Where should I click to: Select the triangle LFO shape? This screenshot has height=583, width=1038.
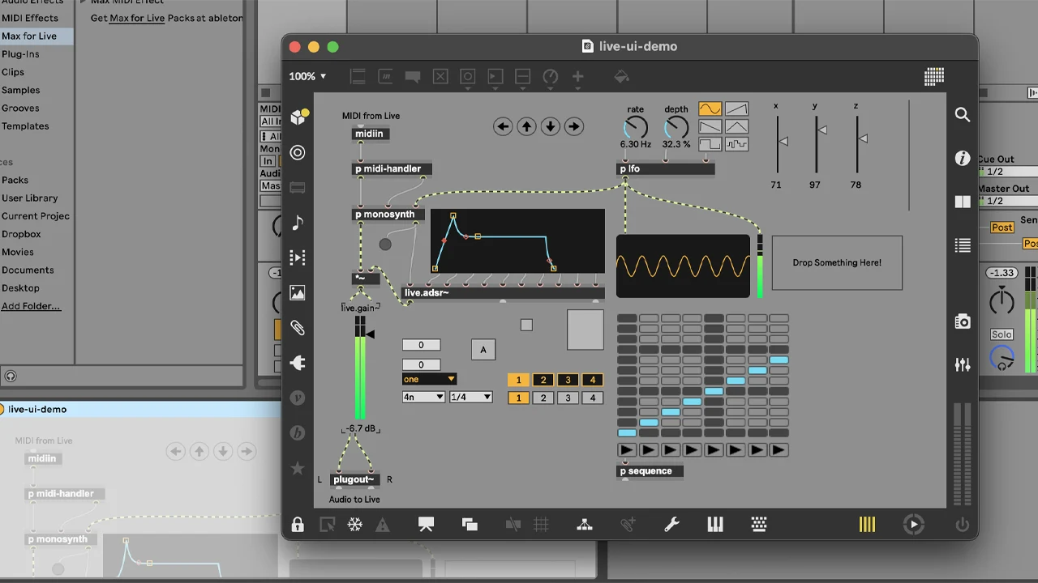[x=736, y=127]
